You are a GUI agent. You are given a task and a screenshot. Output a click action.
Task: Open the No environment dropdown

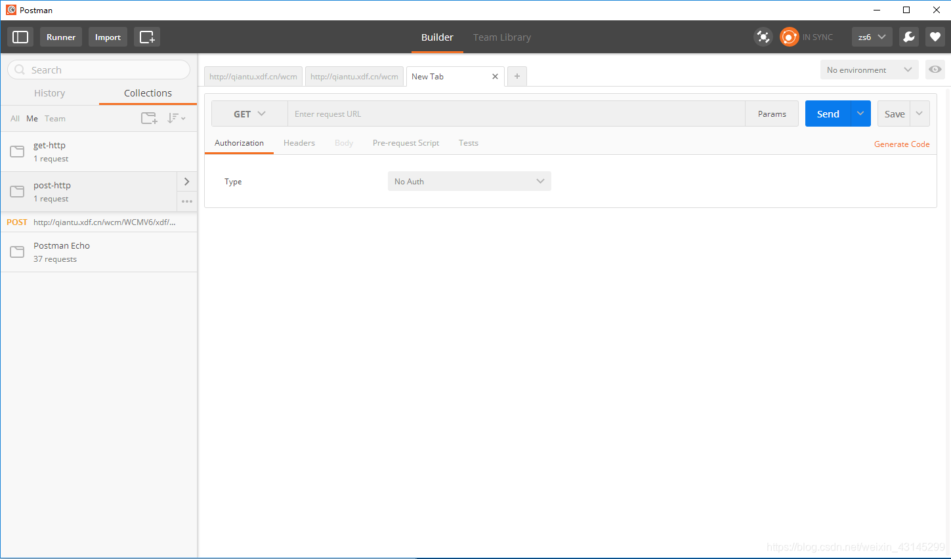pos(870,70)
